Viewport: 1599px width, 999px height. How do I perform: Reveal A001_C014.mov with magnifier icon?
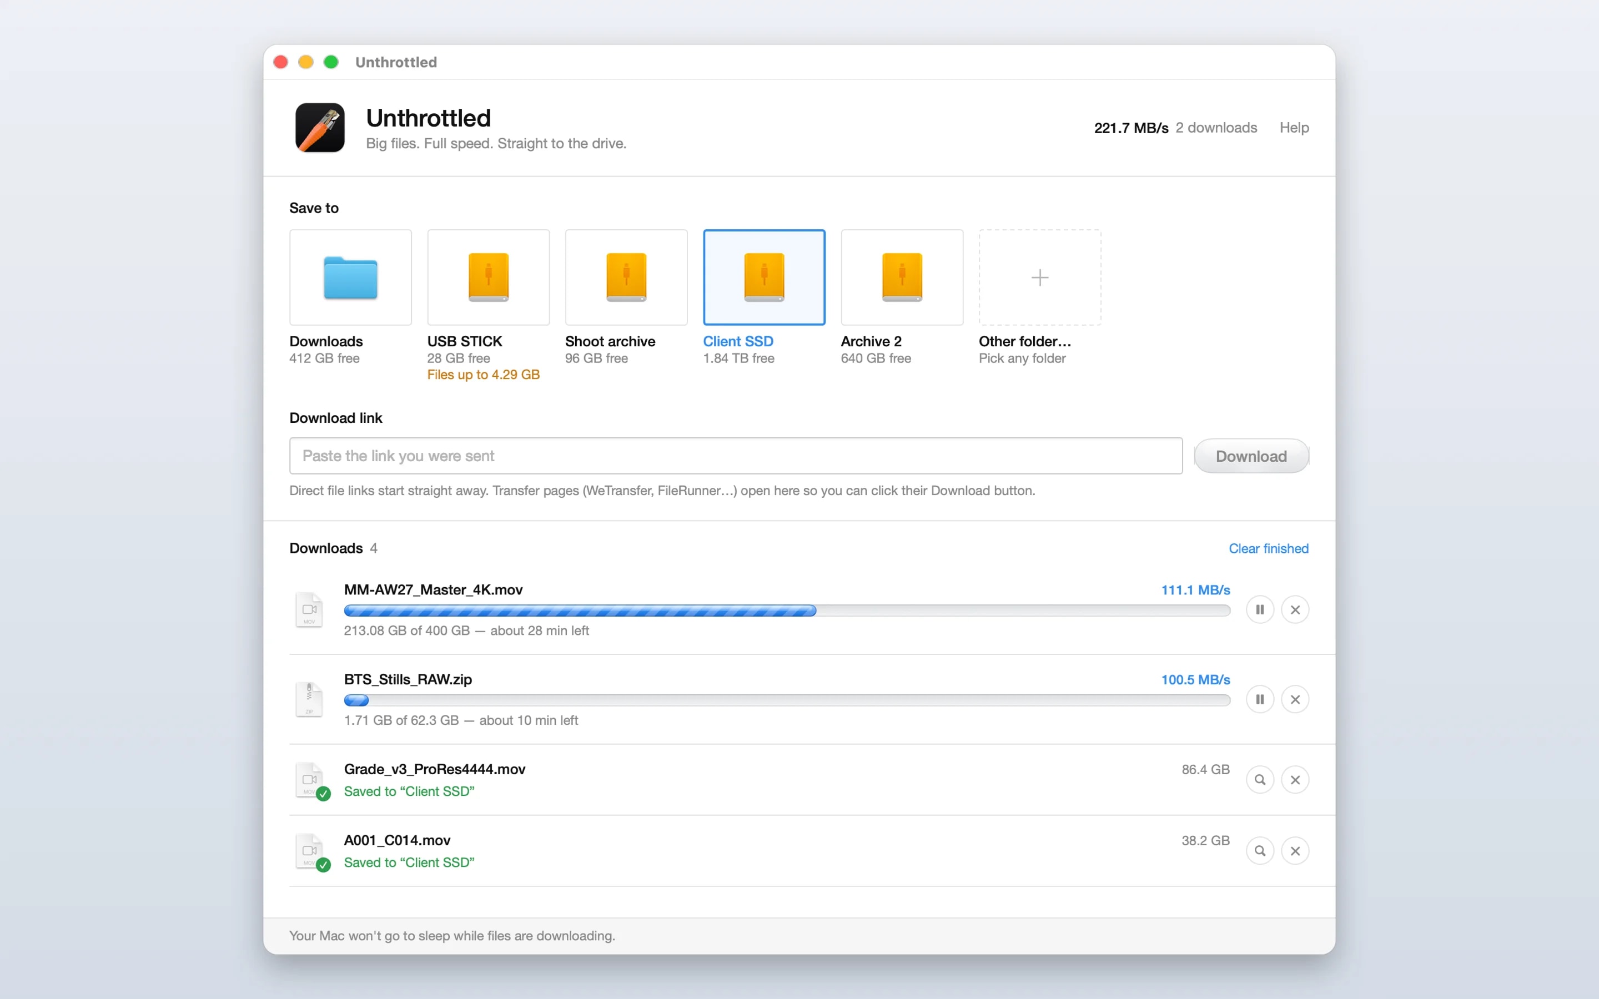click(1260, 851)
